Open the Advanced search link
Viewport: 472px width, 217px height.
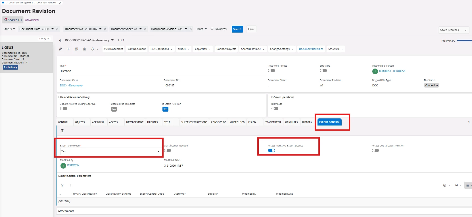point(32,20)
